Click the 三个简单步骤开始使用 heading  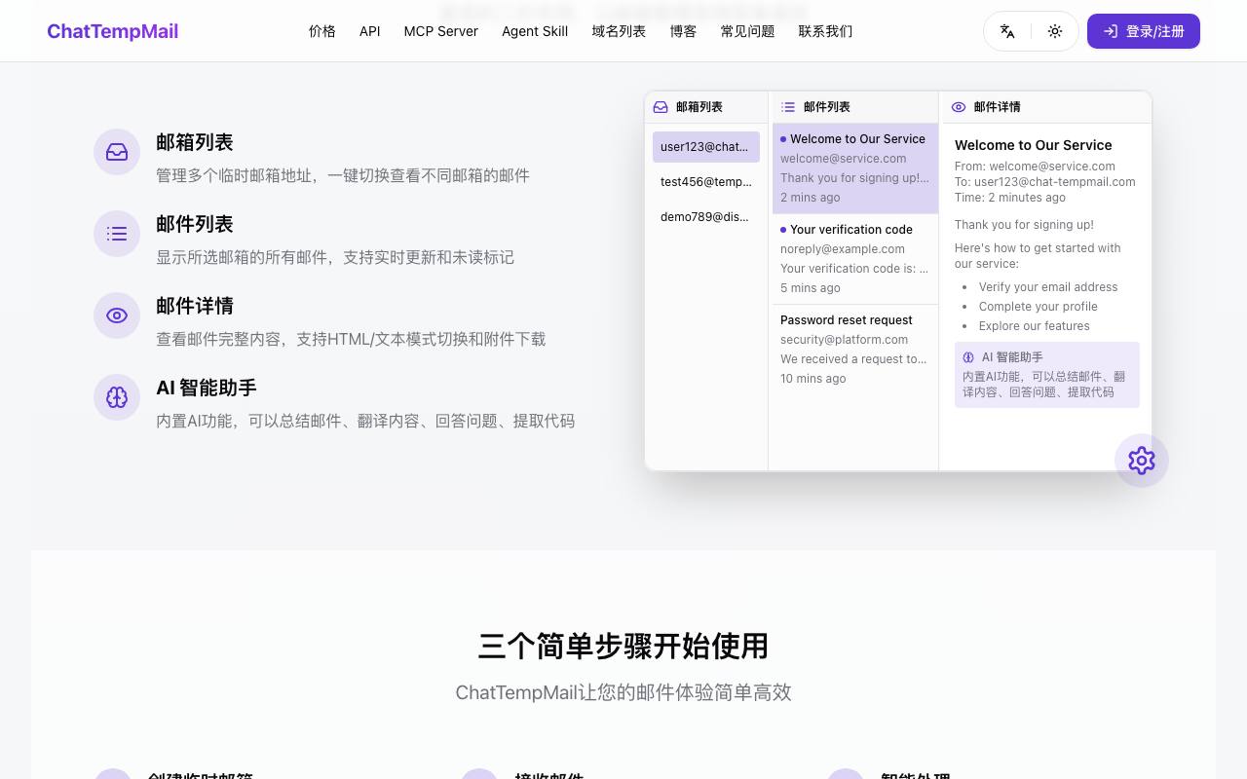click(623, 646)
